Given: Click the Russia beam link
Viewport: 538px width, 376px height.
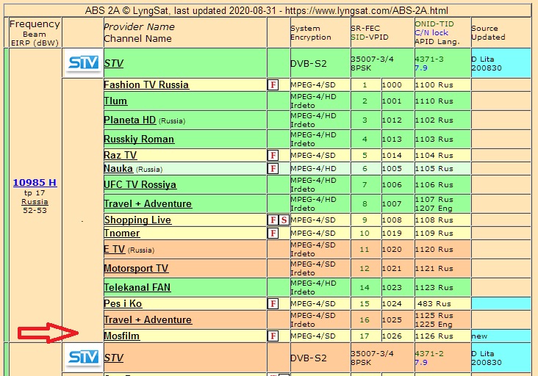Looking at the screenshot, I should 35,201.
